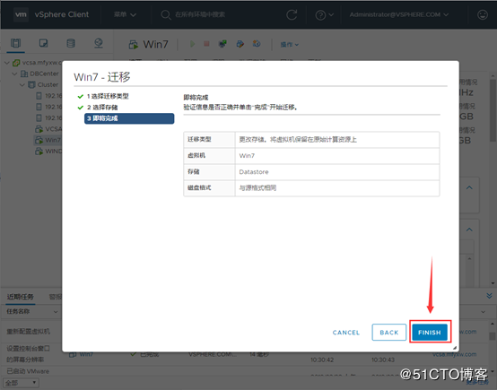The image size is (497, 390).
Task: Click the 磁盘格式 value 与源格式相同
Action: point(257,188)
